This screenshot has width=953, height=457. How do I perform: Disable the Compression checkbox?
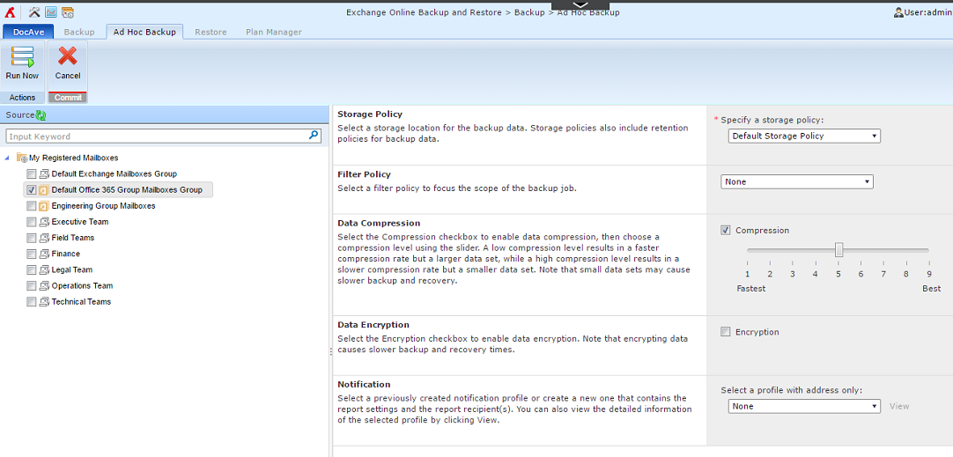point(725,231)
